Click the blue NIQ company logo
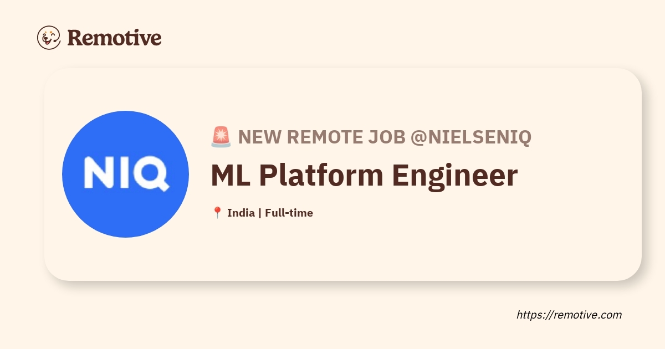665x349 pixels. 125,174
